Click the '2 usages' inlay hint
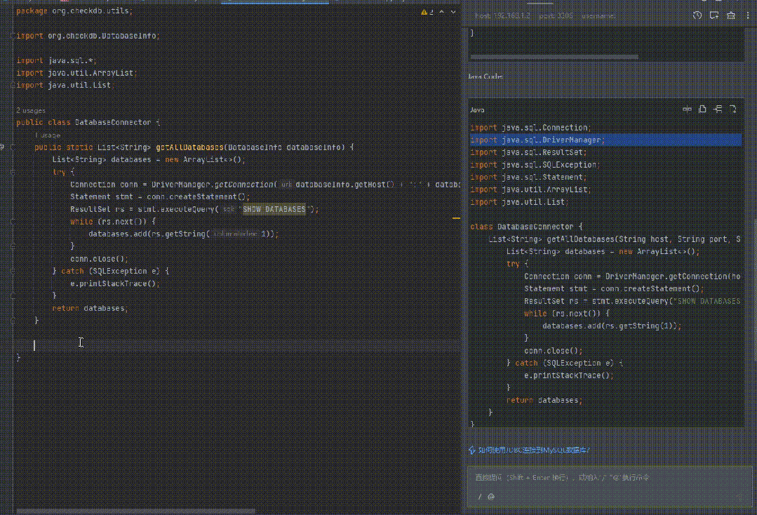 pyautogui.click(x=30, y=110)
